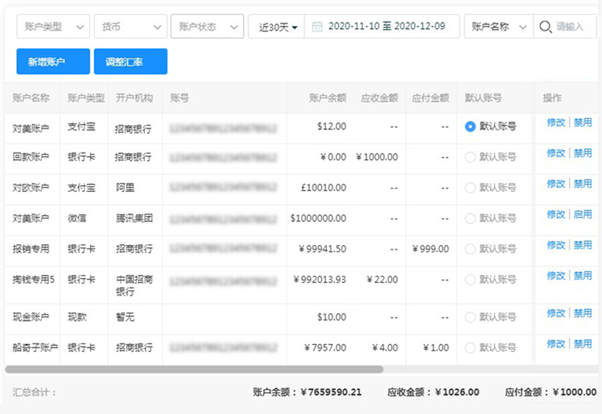
Task: Click 修改 for 掏钱专用5
Action: [x=556, y=276]
